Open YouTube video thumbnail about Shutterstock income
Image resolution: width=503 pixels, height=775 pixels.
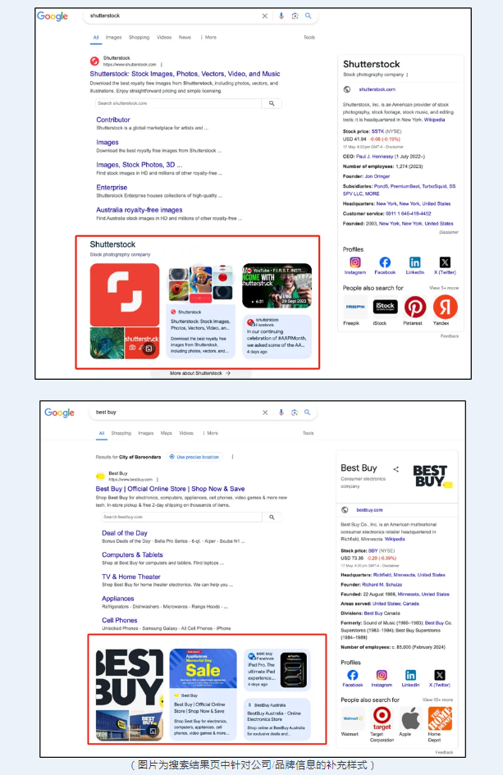277,285
